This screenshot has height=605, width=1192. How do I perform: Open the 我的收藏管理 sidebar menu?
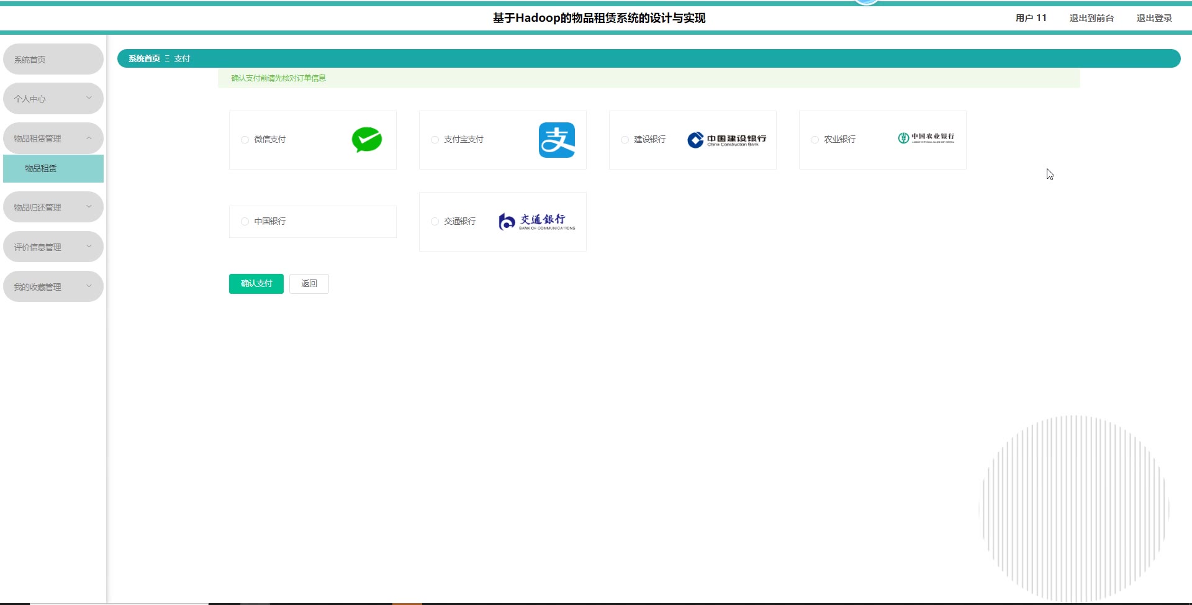pos(53,287)
